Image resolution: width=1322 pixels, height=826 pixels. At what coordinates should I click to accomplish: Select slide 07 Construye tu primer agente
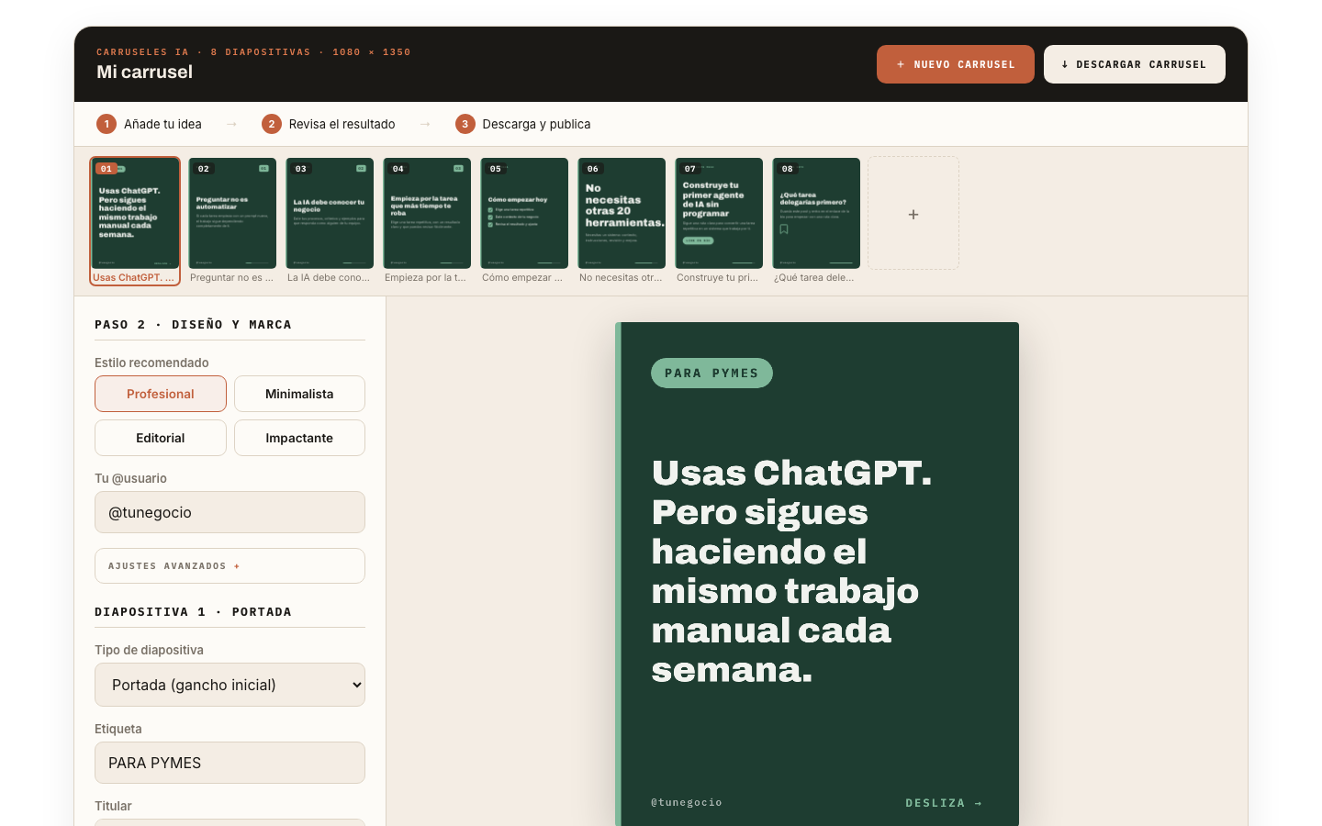tap(719, 221)
